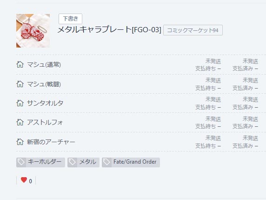This screenshot has width=266, height=200.
Task: Click the house icon beside 新宿のアーチャー
Action: point(20,142)
